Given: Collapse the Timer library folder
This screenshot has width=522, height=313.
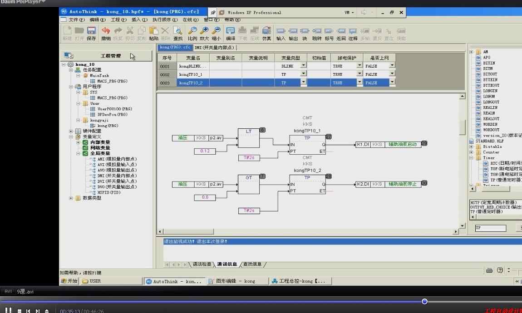Looking at the screenshot, I should coord(471,158).
